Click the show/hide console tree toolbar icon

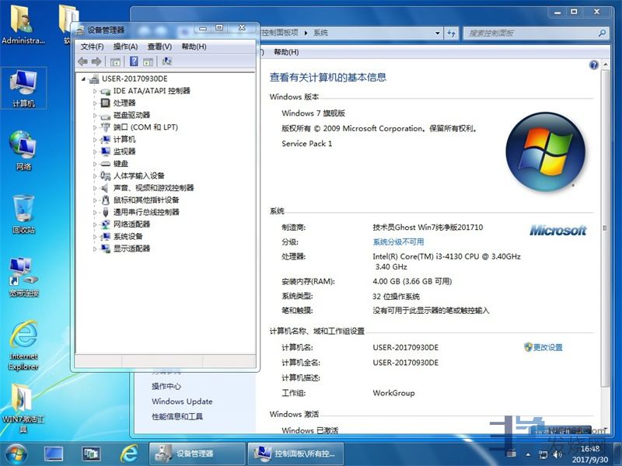click(x=116, y=61)
